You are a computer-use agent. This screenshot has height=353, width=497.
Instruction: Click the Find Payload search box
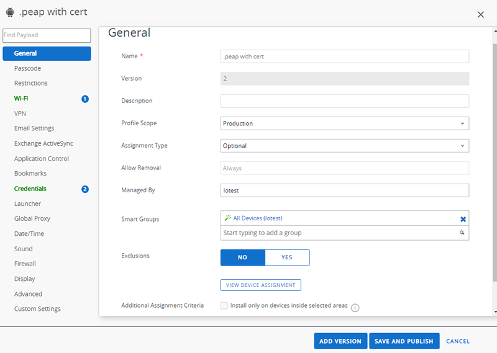pos(47,35)
